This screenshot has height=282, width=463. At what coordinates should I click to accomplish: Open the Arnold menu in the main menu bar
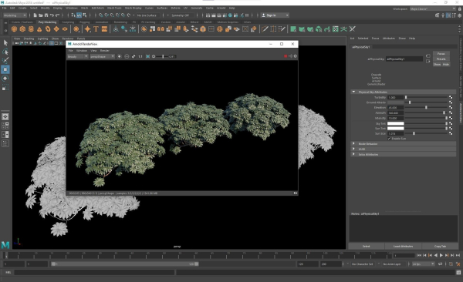pos(221,8)
